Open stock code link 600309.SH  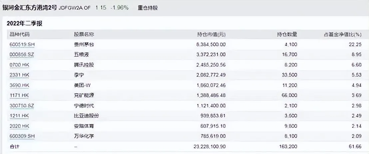(x=23, y=136)
